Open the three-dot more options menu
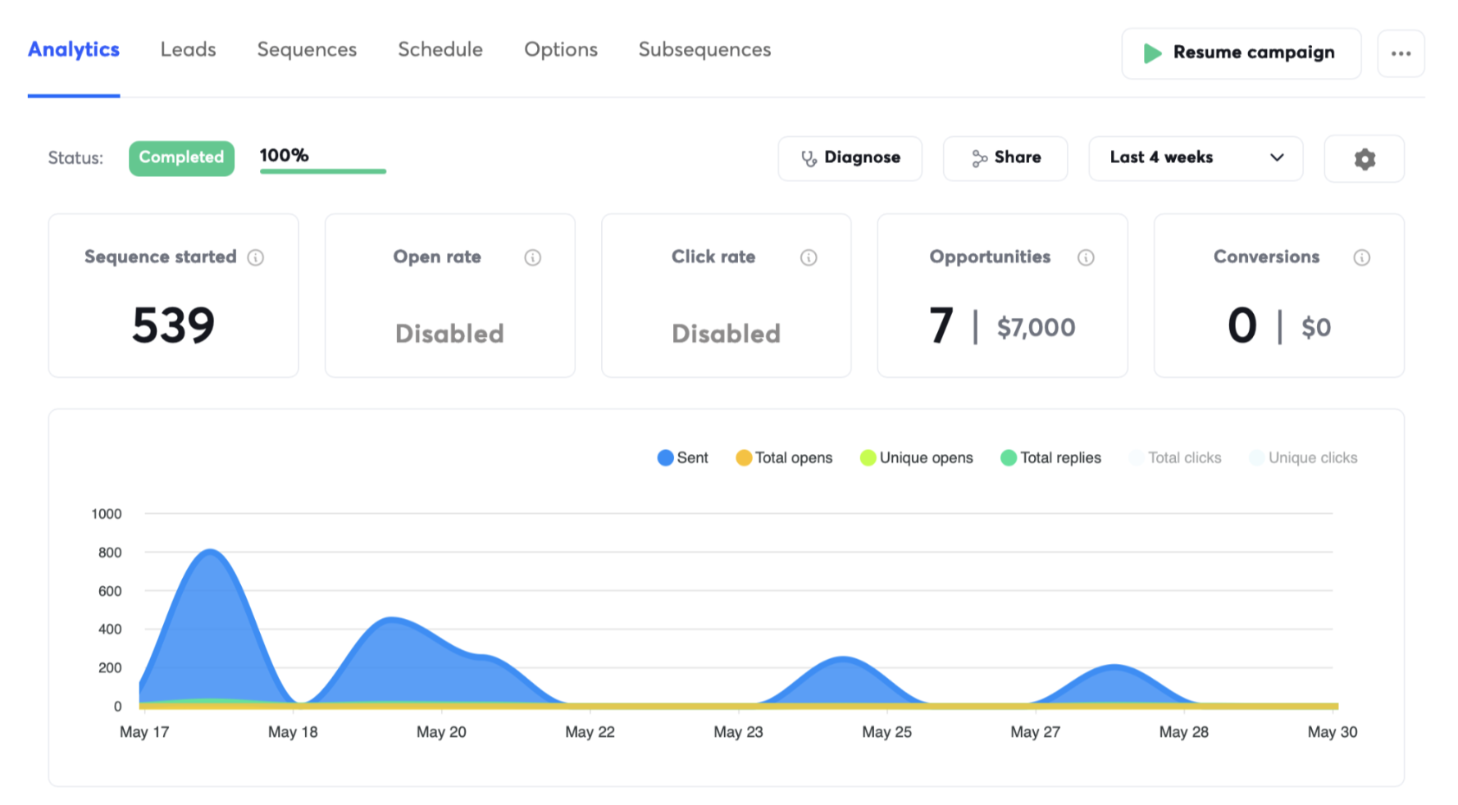 pos(1401,53)
